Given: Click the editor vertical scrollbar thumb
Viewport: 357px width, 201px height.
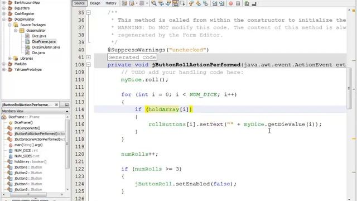Looking at the screenshot, I should click(349, 88).
